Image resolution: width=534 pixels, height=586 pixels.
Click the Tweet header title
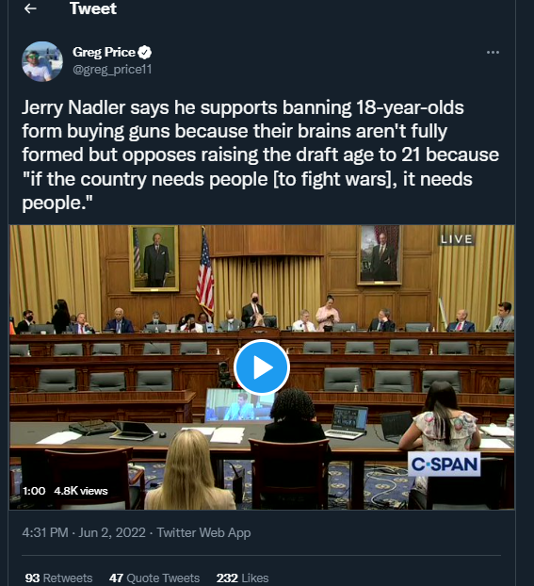93,8
